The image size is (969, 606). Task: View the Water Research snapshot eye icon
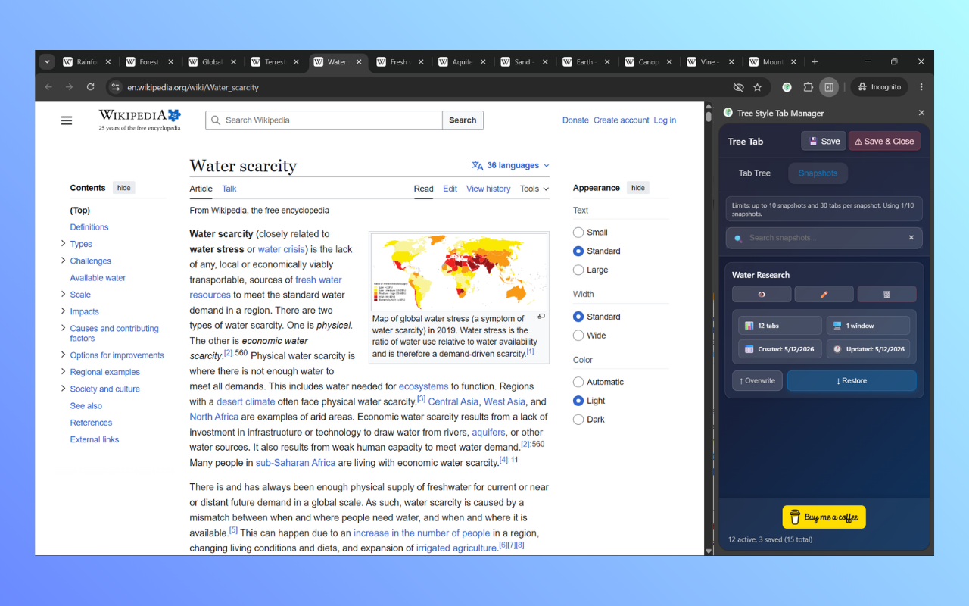(x=762, y=294)
